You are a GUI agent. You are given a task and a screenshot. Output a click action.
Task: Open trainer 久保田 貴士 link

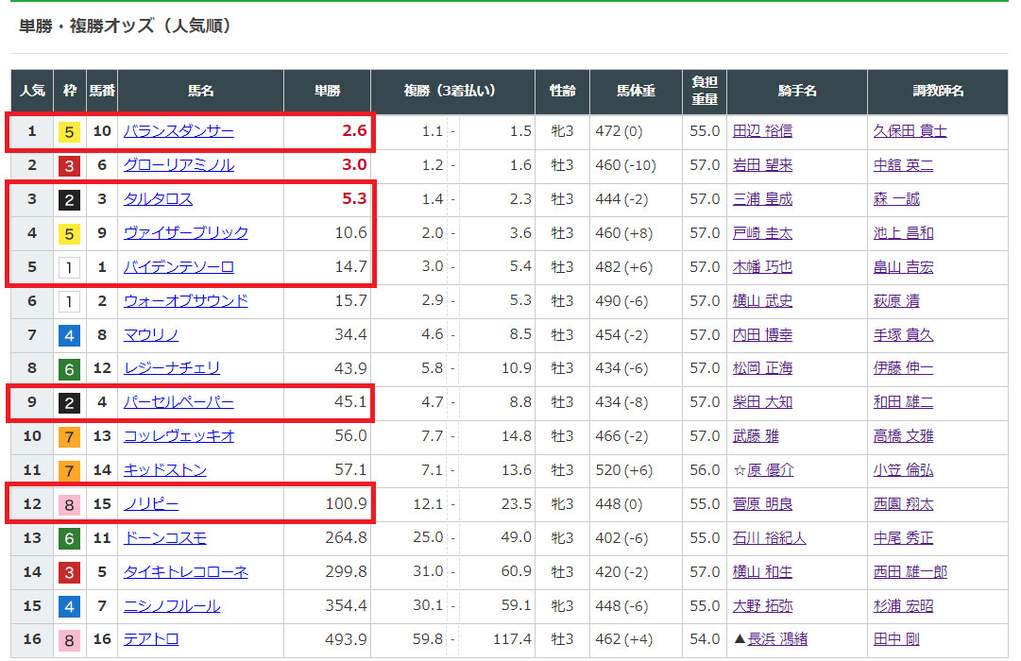tap(910, 131)
